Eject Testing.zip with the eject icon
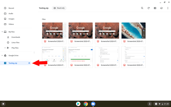Viewport: 171px width, 107px height. 29,63
